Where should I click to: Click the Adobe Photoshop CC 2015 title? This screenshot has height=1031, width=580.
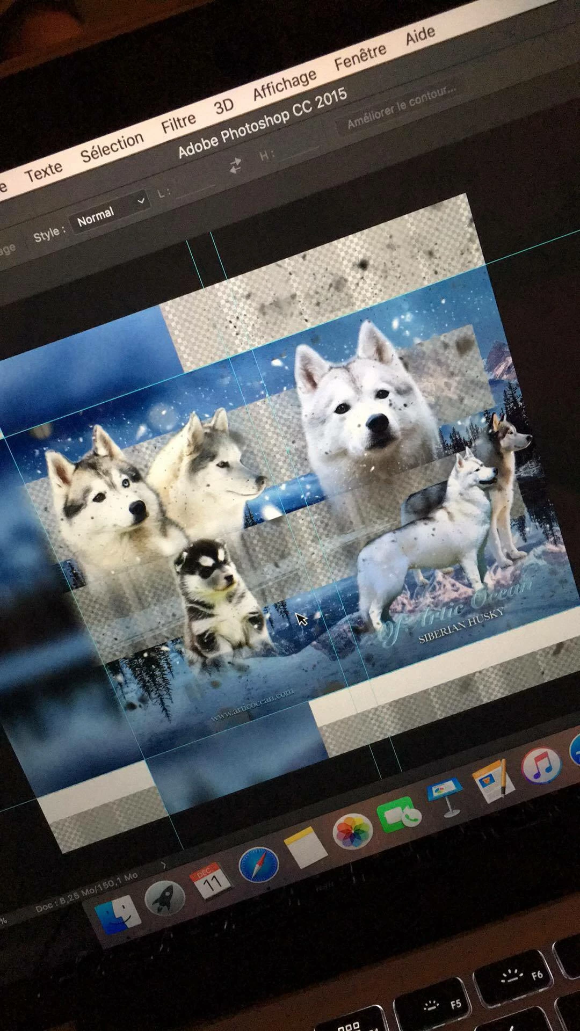pos(263,122)
